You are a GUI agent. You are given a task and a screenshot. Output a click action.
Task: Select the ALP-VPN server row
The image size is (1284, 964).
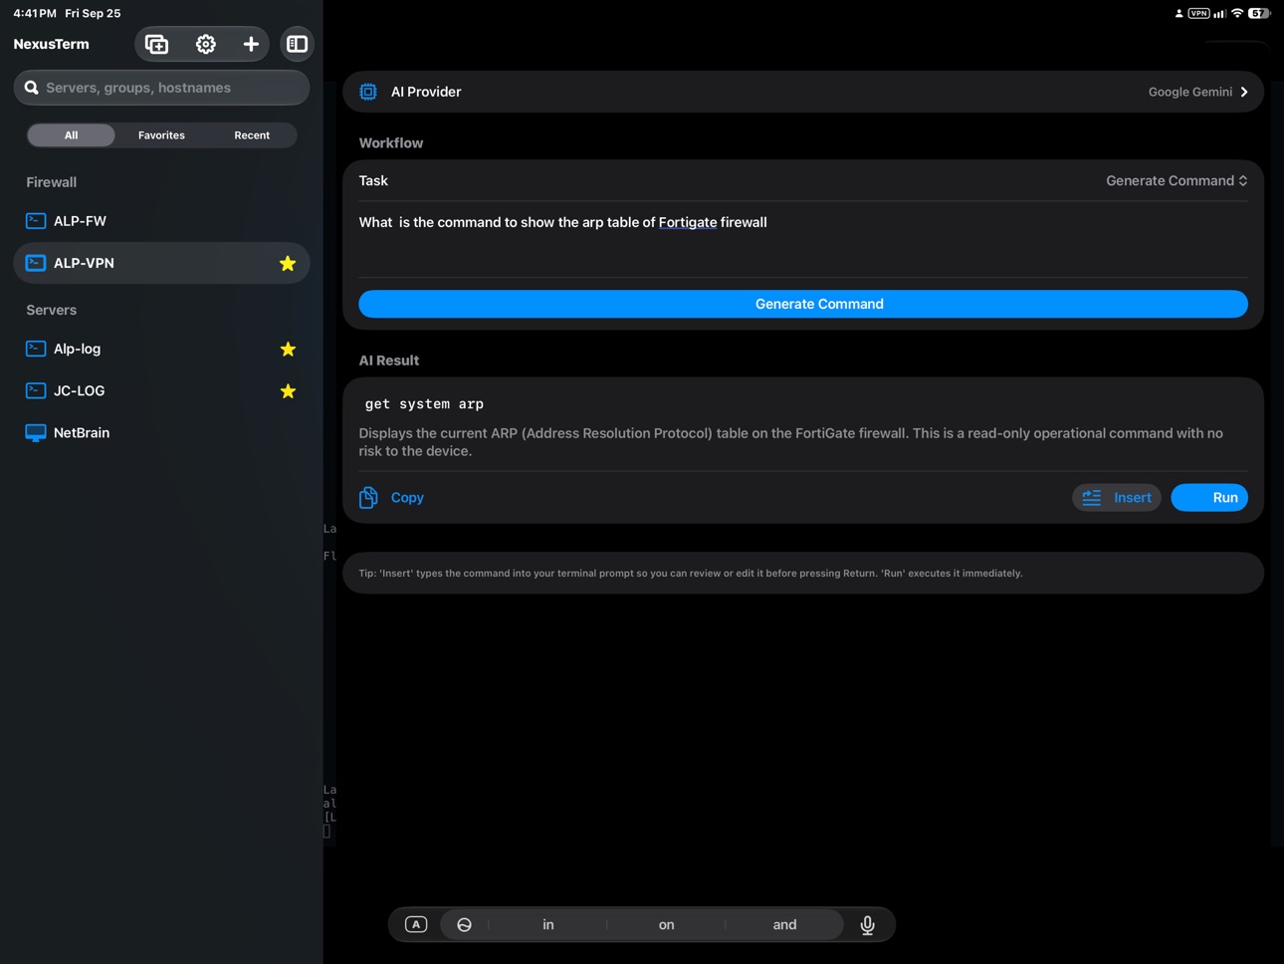click(161, 264)
